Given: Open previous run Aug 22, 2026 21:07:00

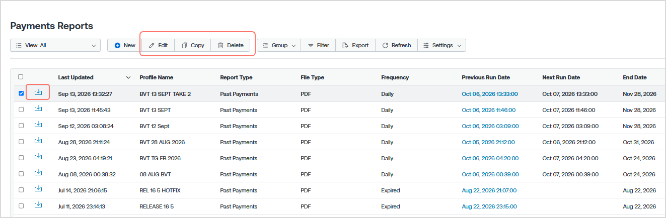Looking at the screenshot, I should point(489,190).
